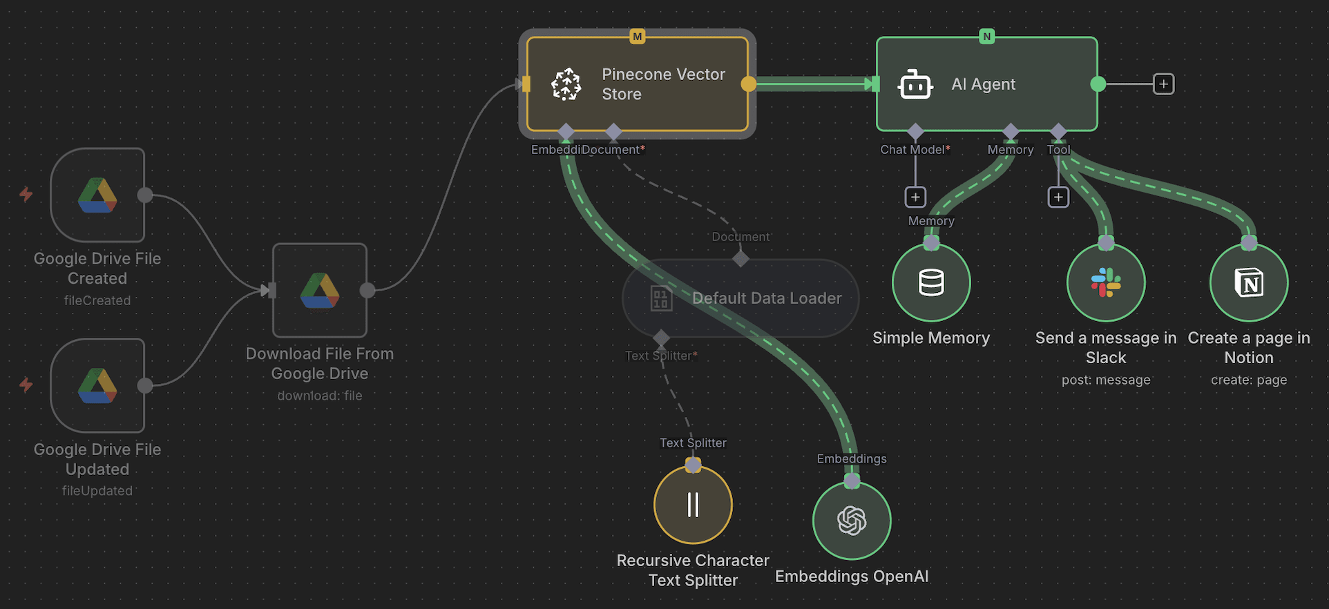The image size is (1329, 609).
Task: Click the Text Splitter diamond port on Data Loader
Action: pyautogui.click(x=661, y=338)
